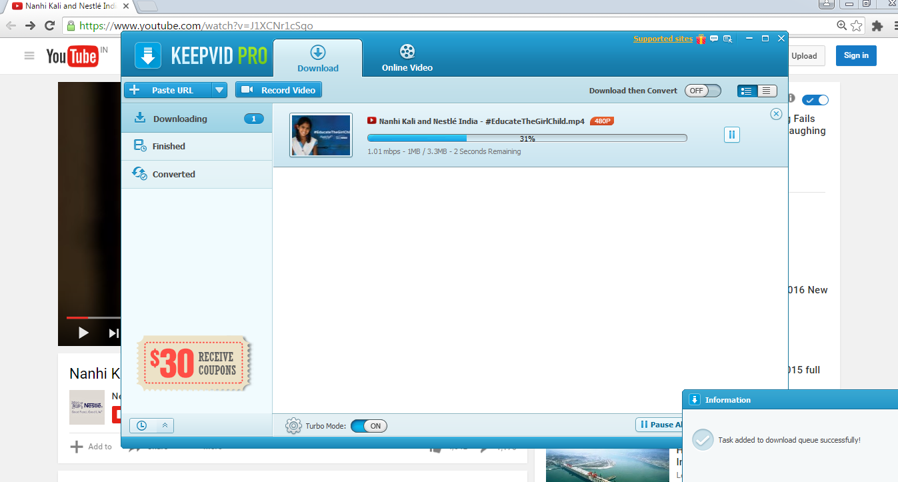Click the gift box icon

pyautogui.click(x=701, y=39)
